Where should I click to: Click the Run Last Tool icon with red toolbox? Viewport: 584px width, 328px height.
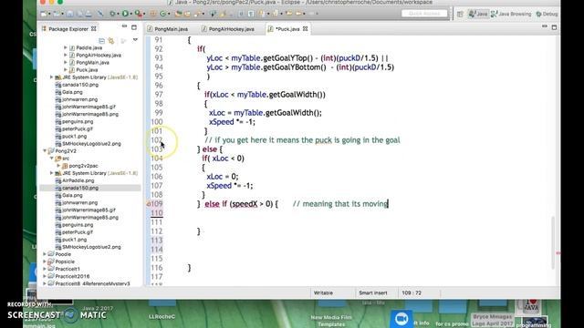coord(138,14)
